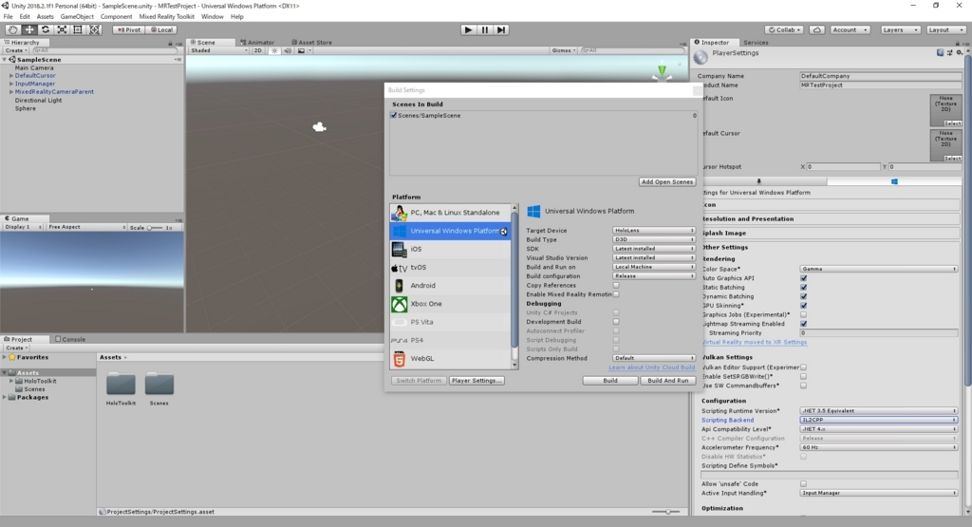Viewport: 972px width, 527px height.
Task: Select the Rect transform tool
Action: point(78,29)
